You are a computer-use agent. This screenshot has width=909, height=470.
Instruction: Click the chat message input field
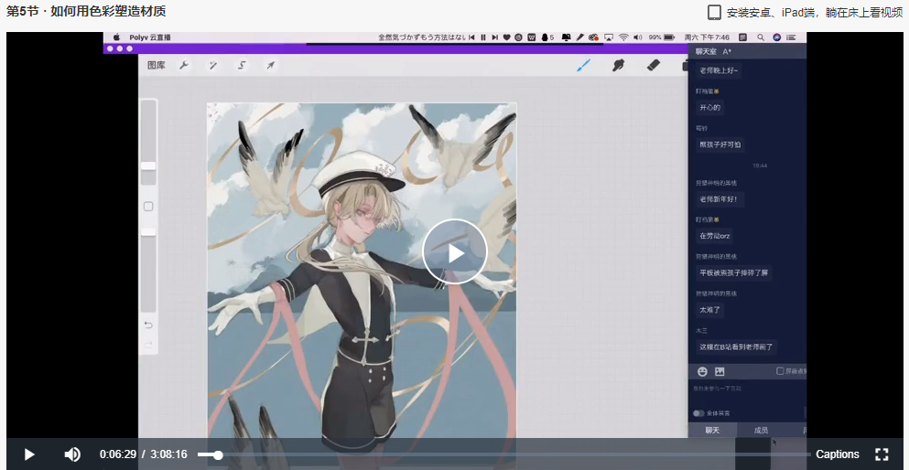tap(747, 393)
